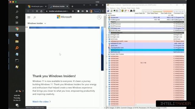Click the Microsoft site search icon
Viewport: 195px width, 109px height.
pos(34,17)
